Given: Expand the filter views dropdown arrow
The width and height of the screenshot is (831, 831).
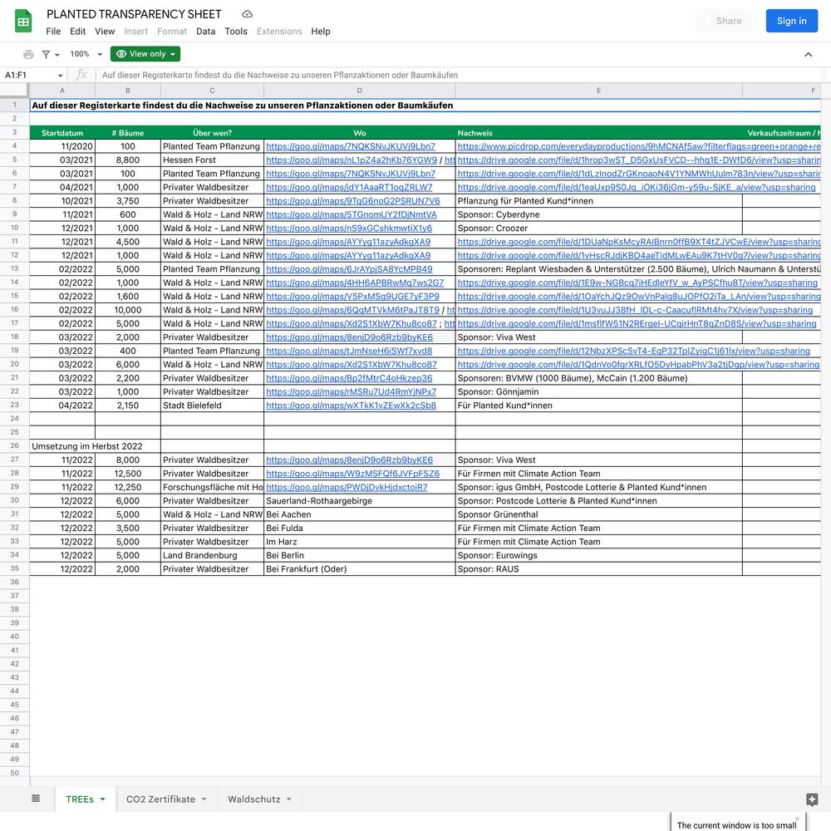Looking at the screenshot, I should (x=57, y=55).
